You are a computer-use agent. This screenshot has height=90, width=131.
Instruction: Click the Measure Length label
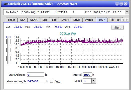(x=16, y=81)
